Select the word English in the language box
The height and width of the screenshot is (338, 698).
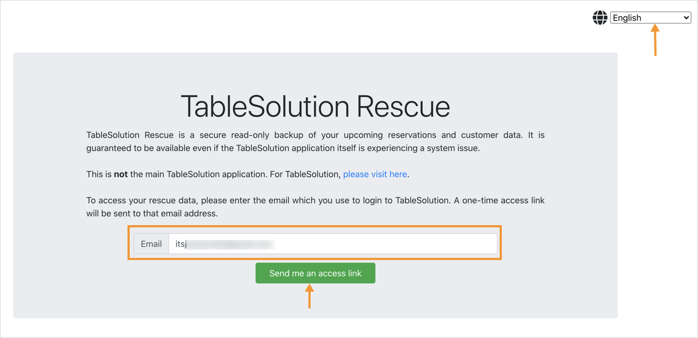click(627, 18)
